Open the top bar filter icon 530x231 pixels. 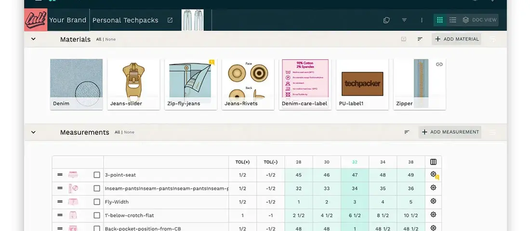[x=404, y=20]
